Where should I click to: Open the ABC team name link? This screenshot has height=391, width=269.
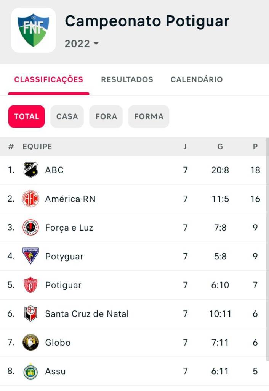pyautogui.click(x=54, y=170)
